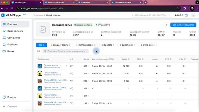This screenshot has width=199, height=112.
Task: Click the help icon next to Клики summary
Action: (180, 32)
